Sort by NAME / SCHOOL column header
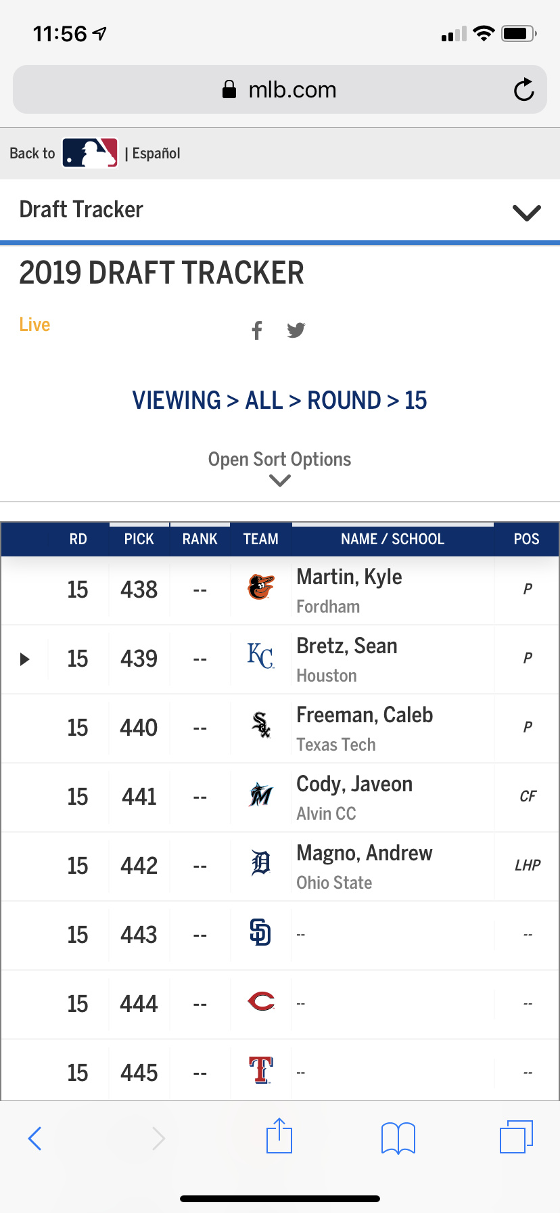Viewport: 560px width, 1213px height. pos(393,539)
